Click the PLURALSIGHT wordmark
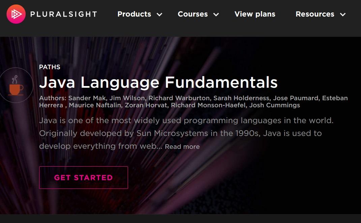Viewport: 361px width, 223px height. pyautogui.click(x=64, y=14)
